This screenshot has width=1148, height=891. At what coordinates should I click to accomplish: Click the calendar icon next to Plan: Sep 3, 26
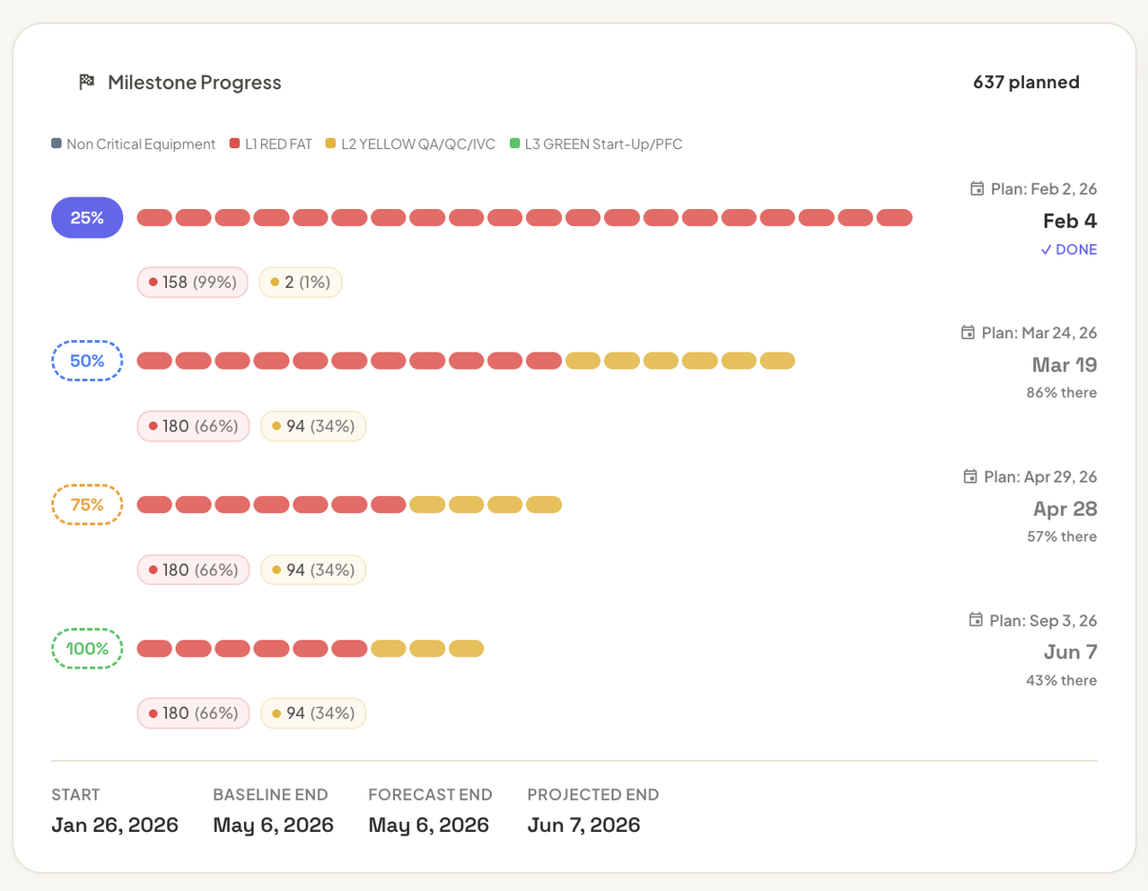976,620
